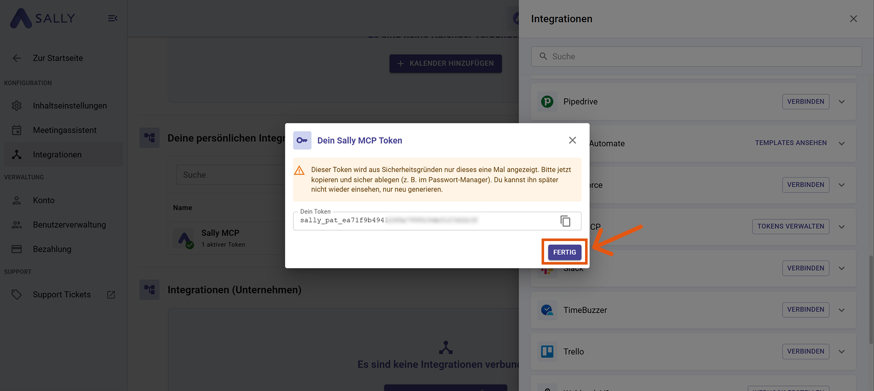
Task: Select Konto in the sidebar
Action: (43, 201)
